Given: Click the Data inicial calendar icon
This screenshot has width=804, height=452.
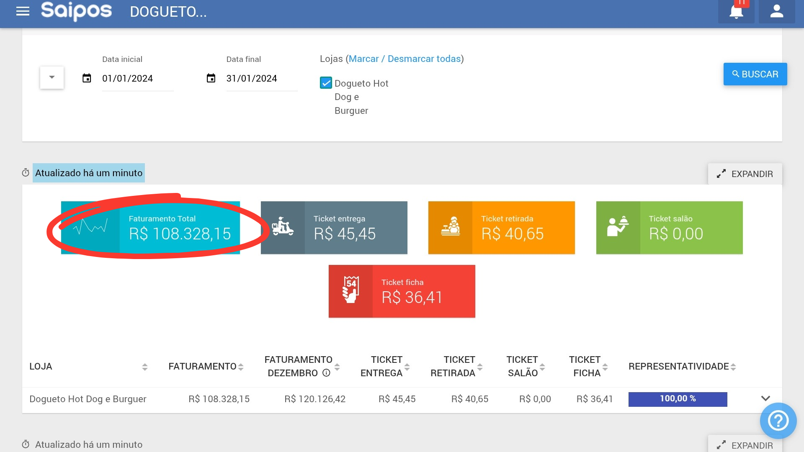Looking at the screenshot, I should (x=87, y=78).
